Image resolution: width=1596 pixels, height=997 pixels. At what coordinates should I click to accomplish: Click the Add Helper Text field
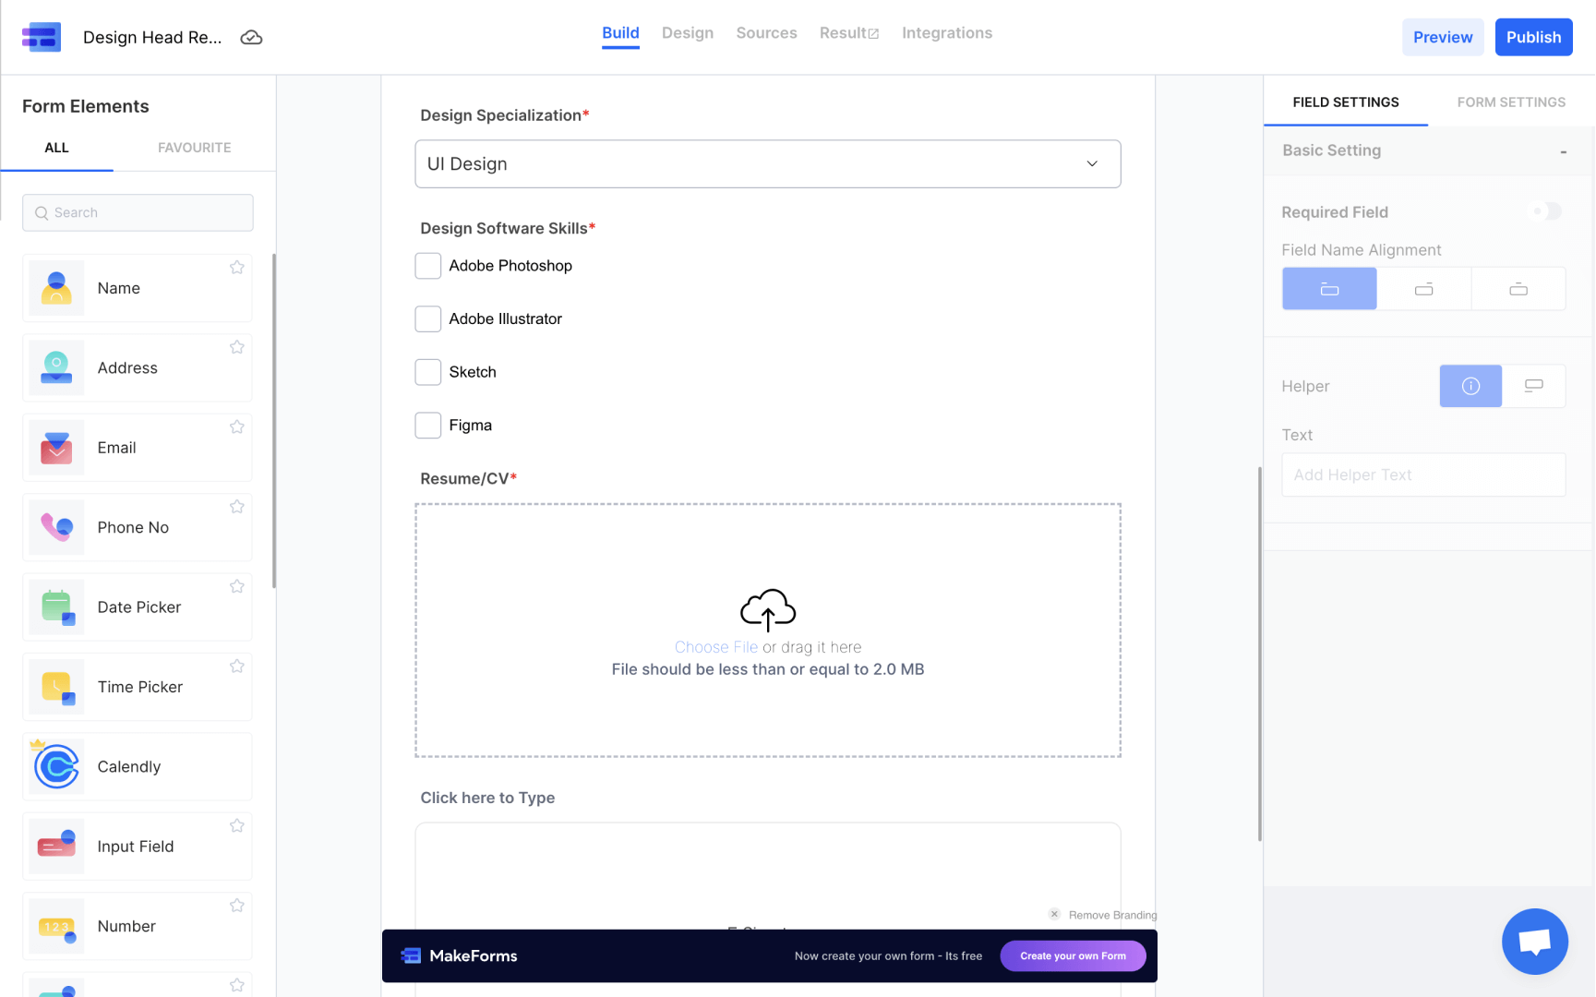click(x=1422, y=474)
